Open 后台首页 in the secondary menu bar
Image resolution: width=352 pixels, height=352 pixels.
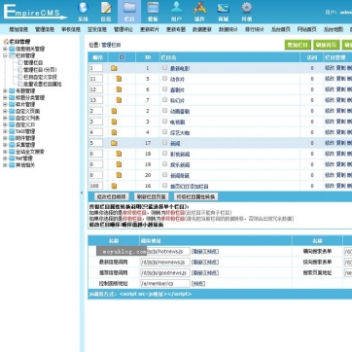pos(281,29)
